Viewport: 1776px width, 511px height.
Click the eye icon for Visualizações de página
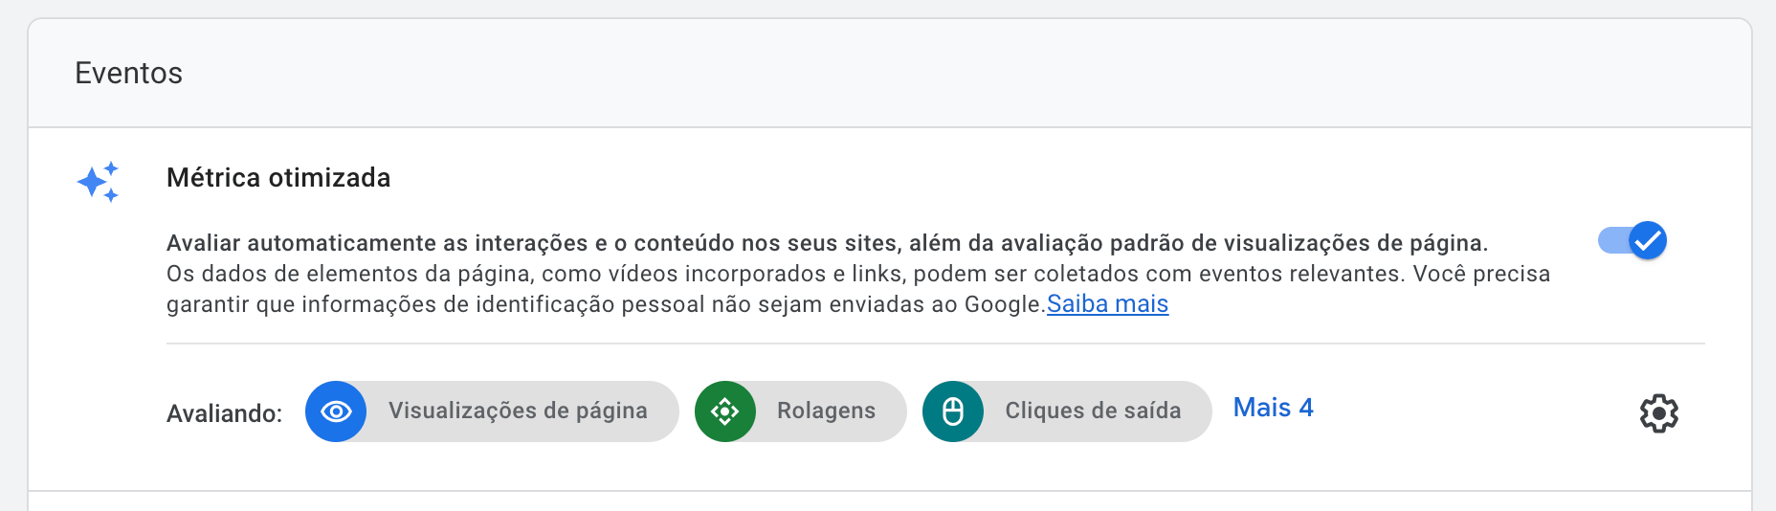pos(336,411)
